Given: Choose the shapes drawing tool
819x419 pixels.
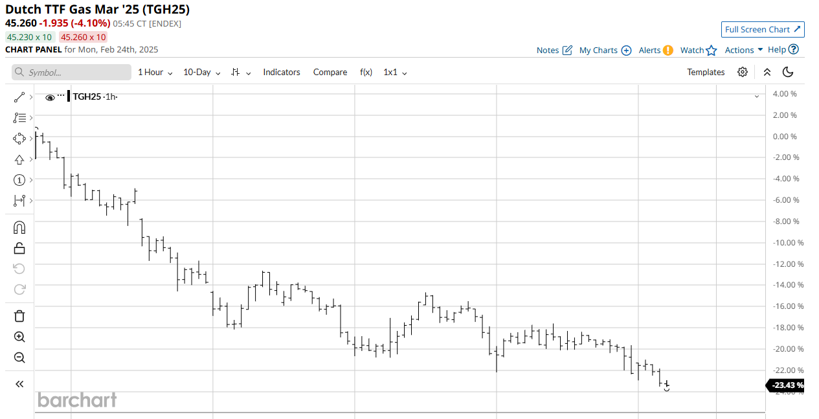Looking at the screenshot, I should pos(19,139).
